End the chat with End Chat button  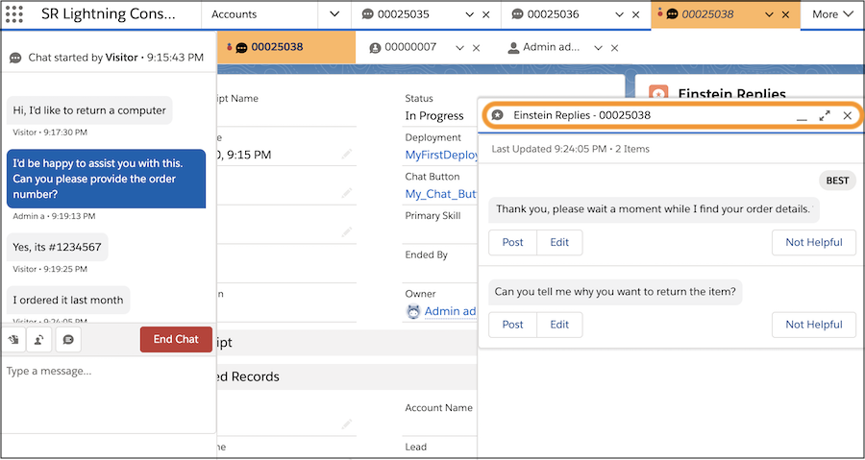click(x=176, y=339)
